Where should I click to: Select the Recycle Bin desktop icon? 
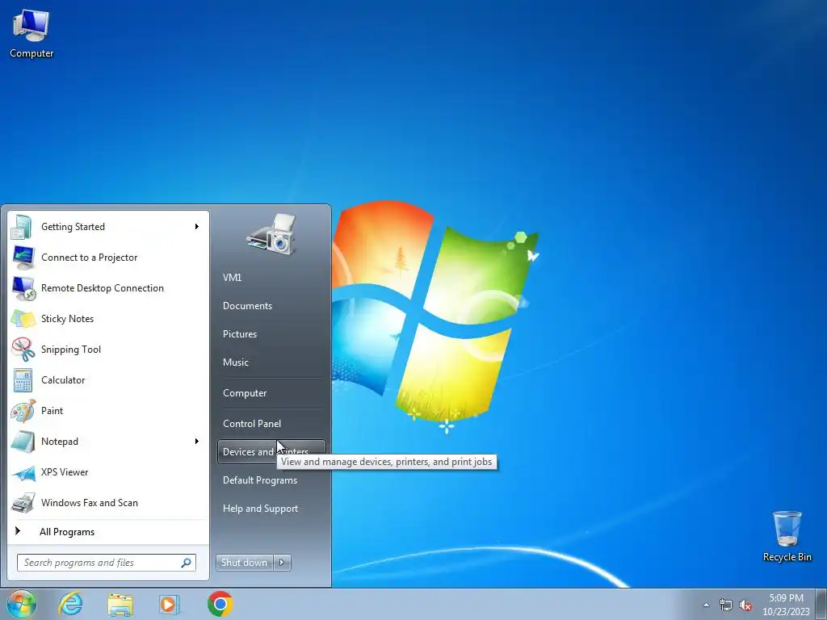[x=787, y=536]
